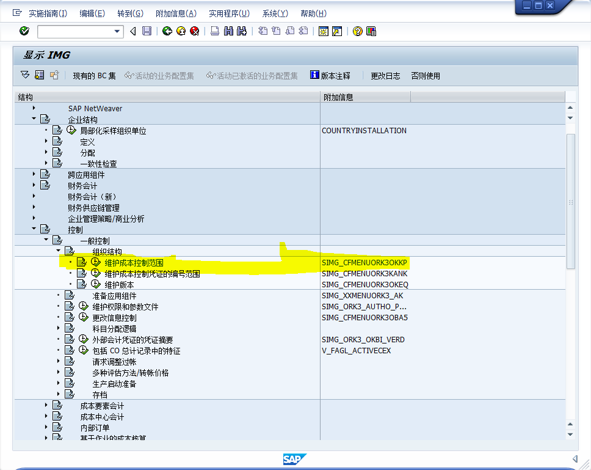Click the 活动的业务配置集 button
The image size is (591, 470).
[159, 76]
